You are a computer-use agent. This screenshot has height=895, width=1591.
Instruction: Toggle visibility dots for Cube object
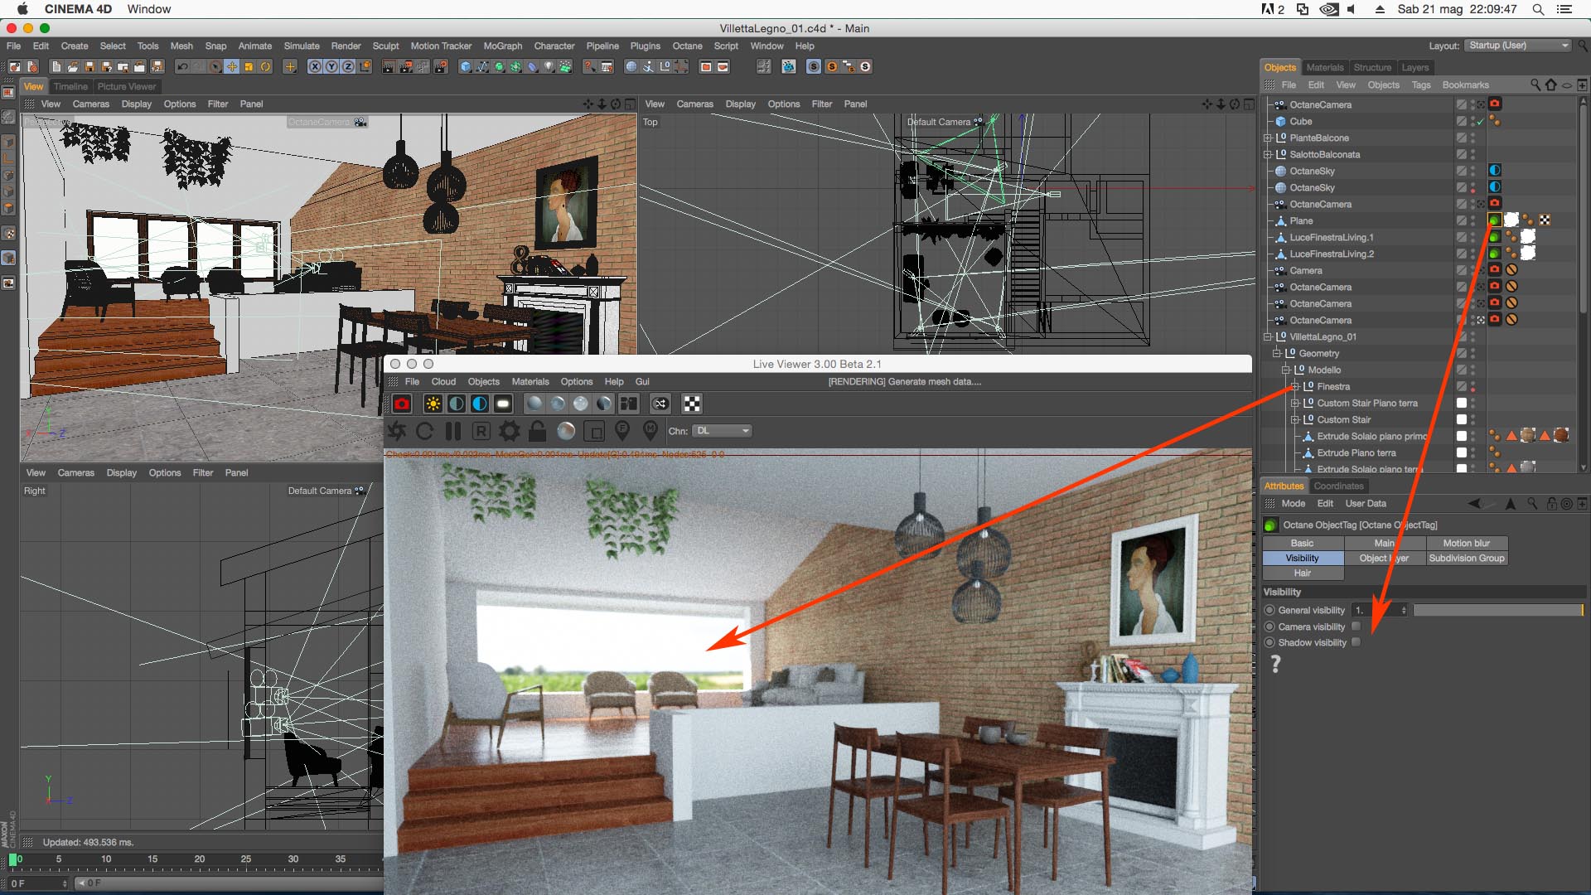tap(1473, 121)
